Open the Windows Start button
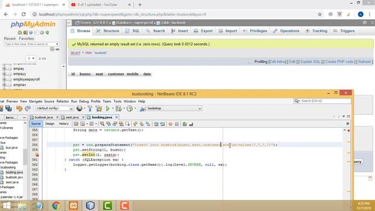The image size is (375, 211). (6, 206)
